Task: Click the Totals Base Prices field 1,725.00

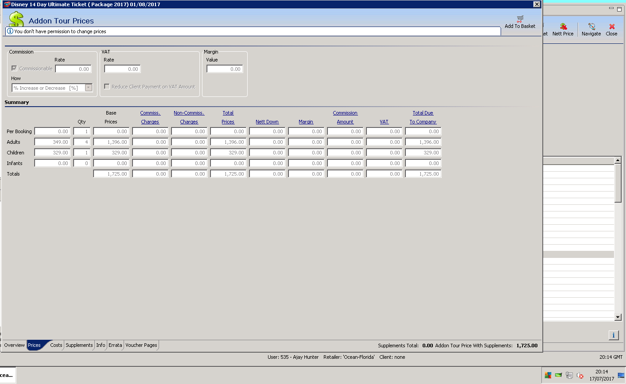Action: [111, 174]
